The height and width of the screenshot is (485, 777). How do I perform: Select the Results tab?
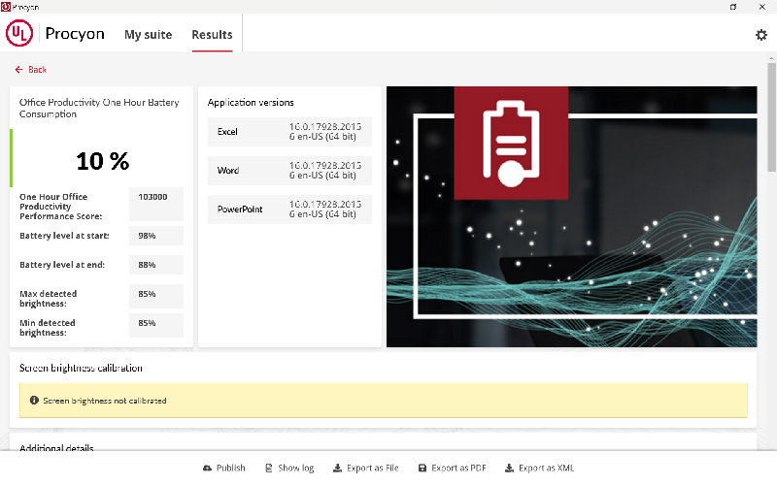point(212,35)
